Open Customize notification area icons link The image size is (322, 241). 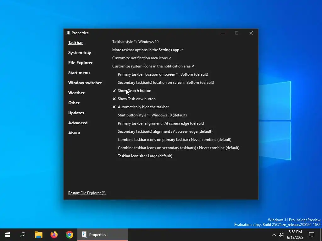[142, 58]
